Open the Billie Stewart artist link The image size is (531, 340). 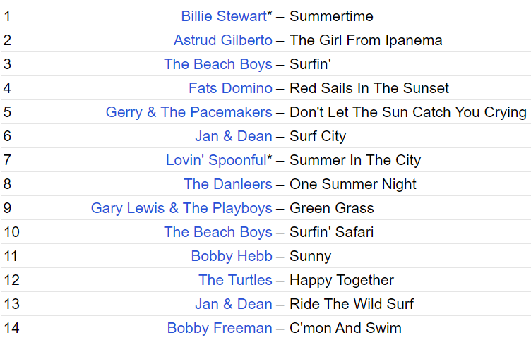pos(223,16)
